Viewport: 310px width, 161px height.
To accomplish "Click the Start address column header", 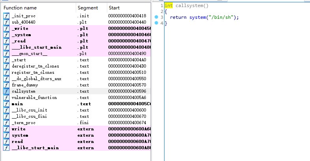I will pyautogui.click(x=114, y=7).
